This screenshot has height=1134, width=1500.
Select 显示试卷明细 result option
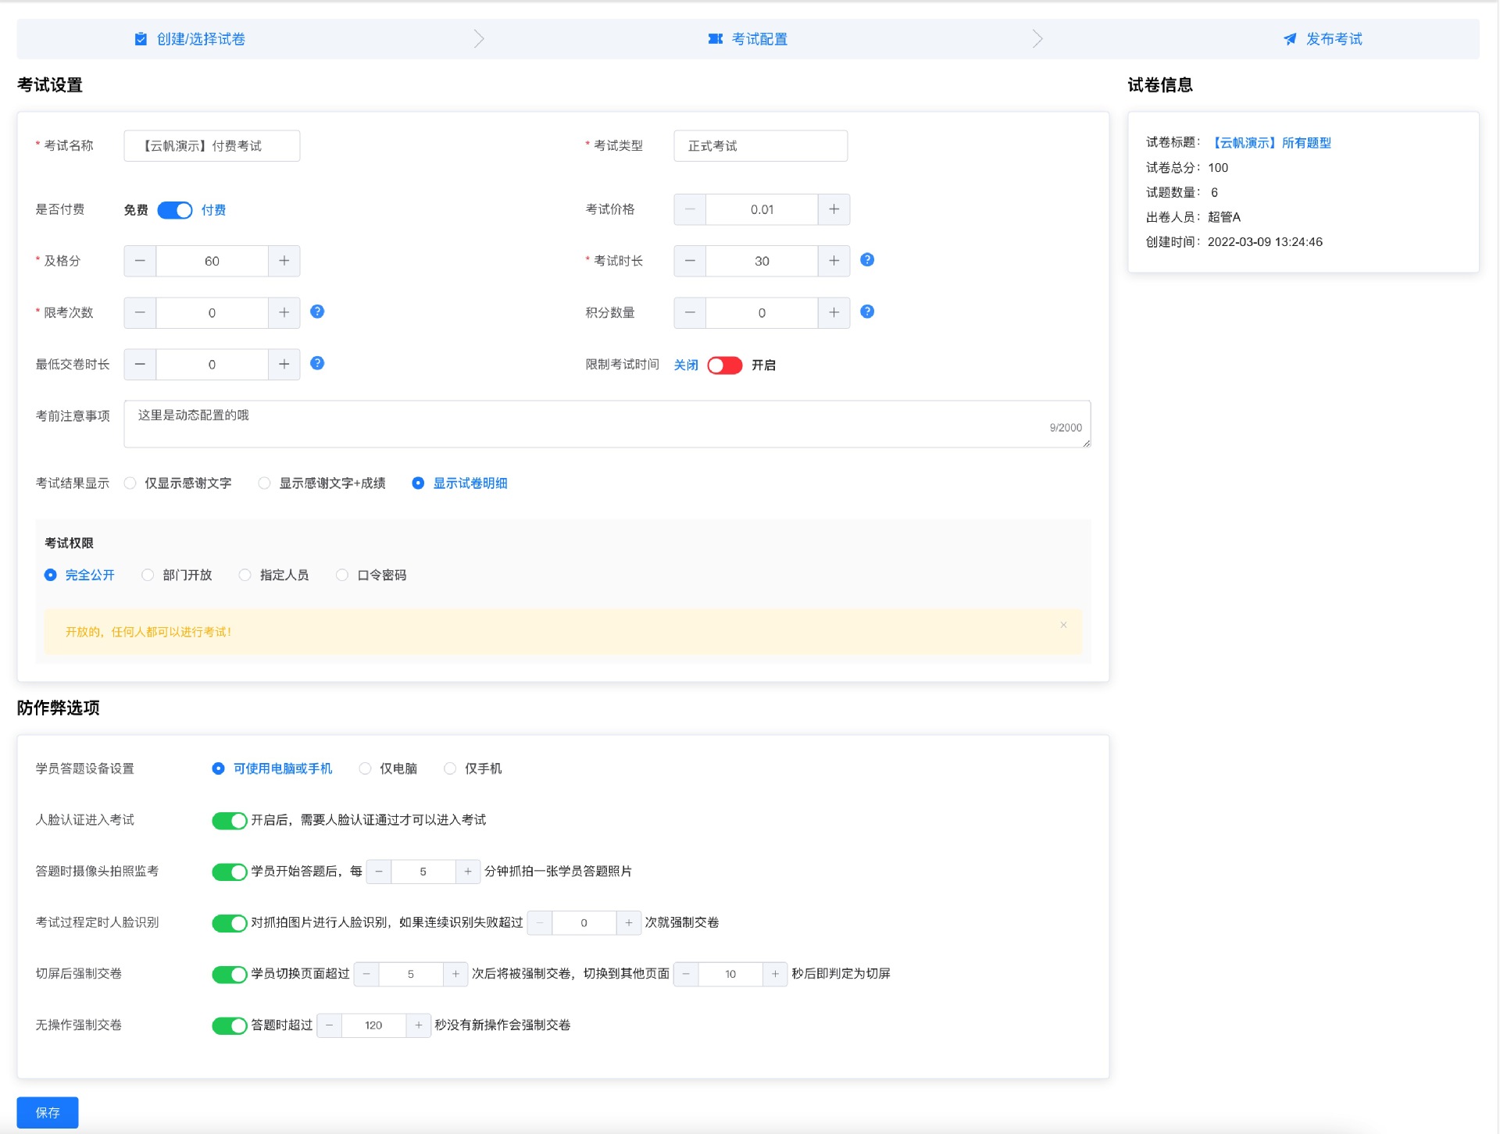460,483
